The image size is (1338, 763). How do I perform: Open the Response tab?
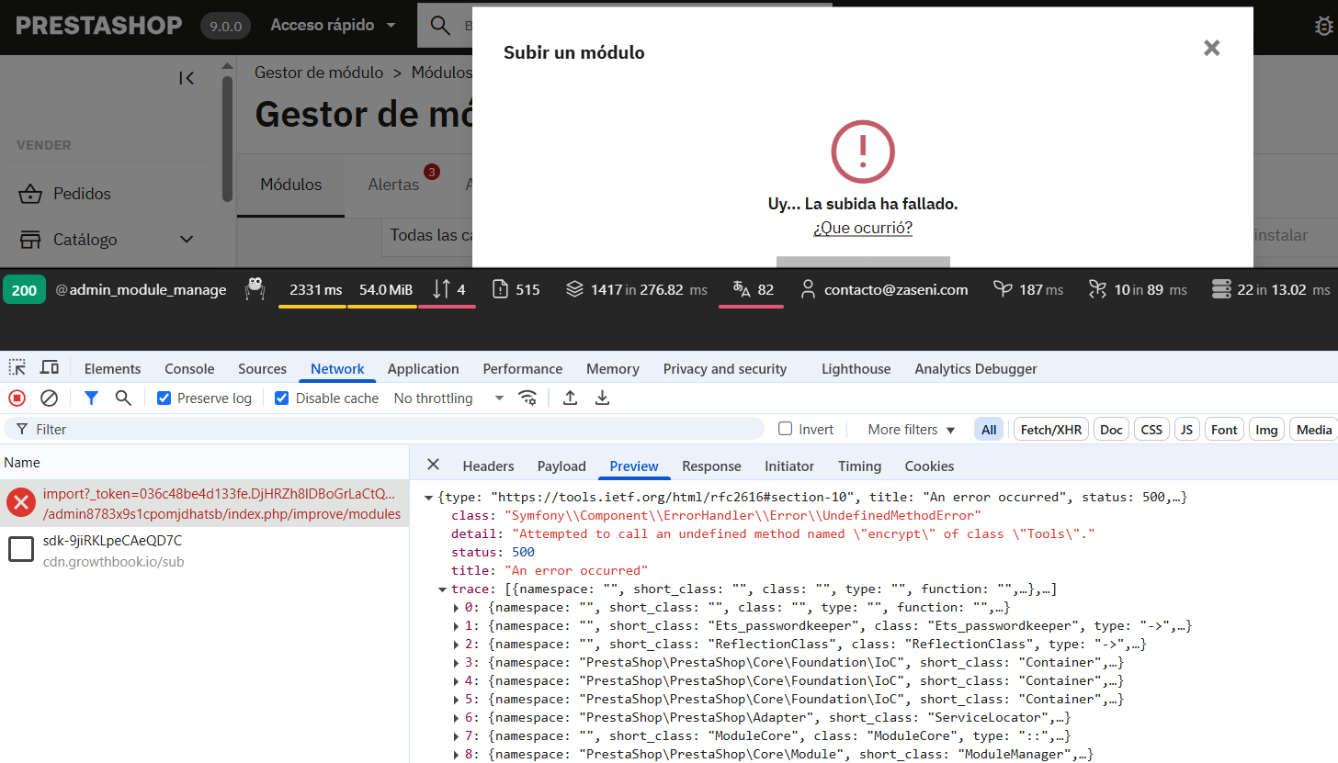tap(711, 466)
